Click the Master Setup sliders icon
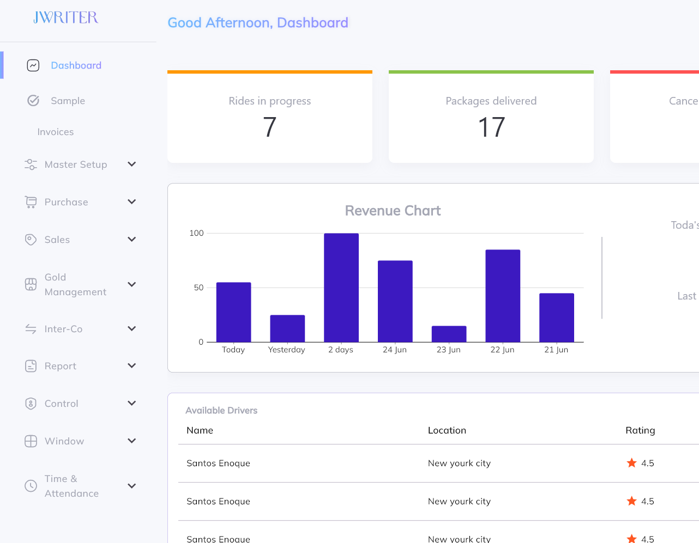Screen dimensions: 699x543 [x=31, y=164]
